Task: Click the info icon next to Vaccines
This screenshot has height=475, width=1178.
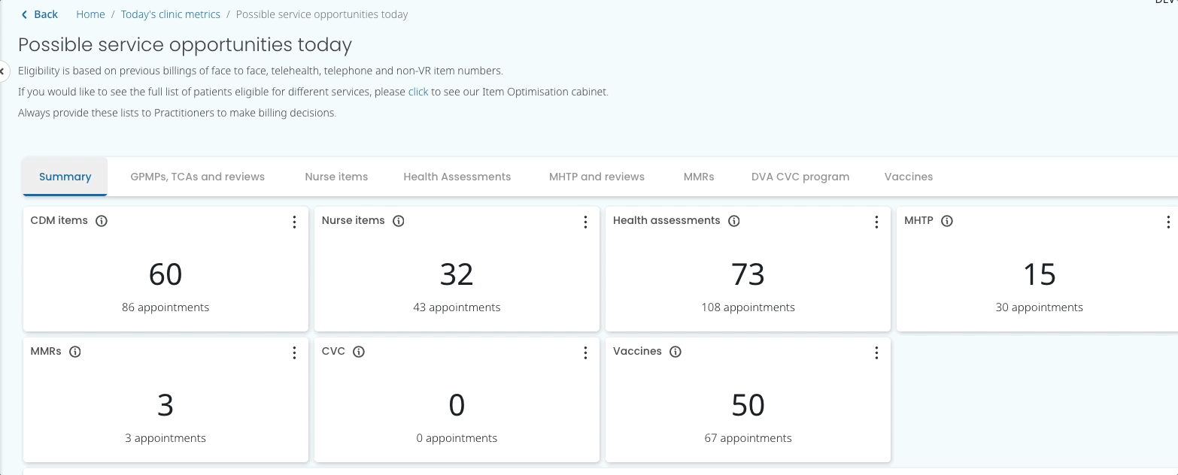Action: (x=676, y=352)
